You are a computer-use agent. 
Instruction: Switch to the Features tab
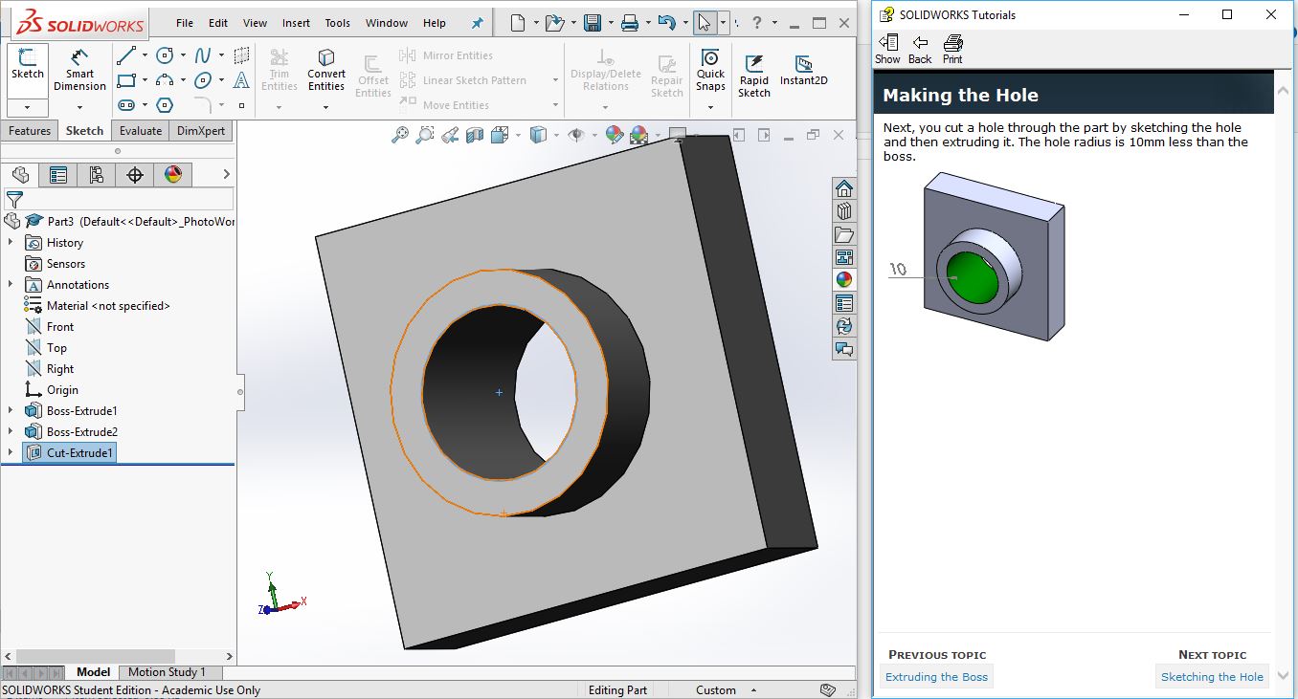30,131
